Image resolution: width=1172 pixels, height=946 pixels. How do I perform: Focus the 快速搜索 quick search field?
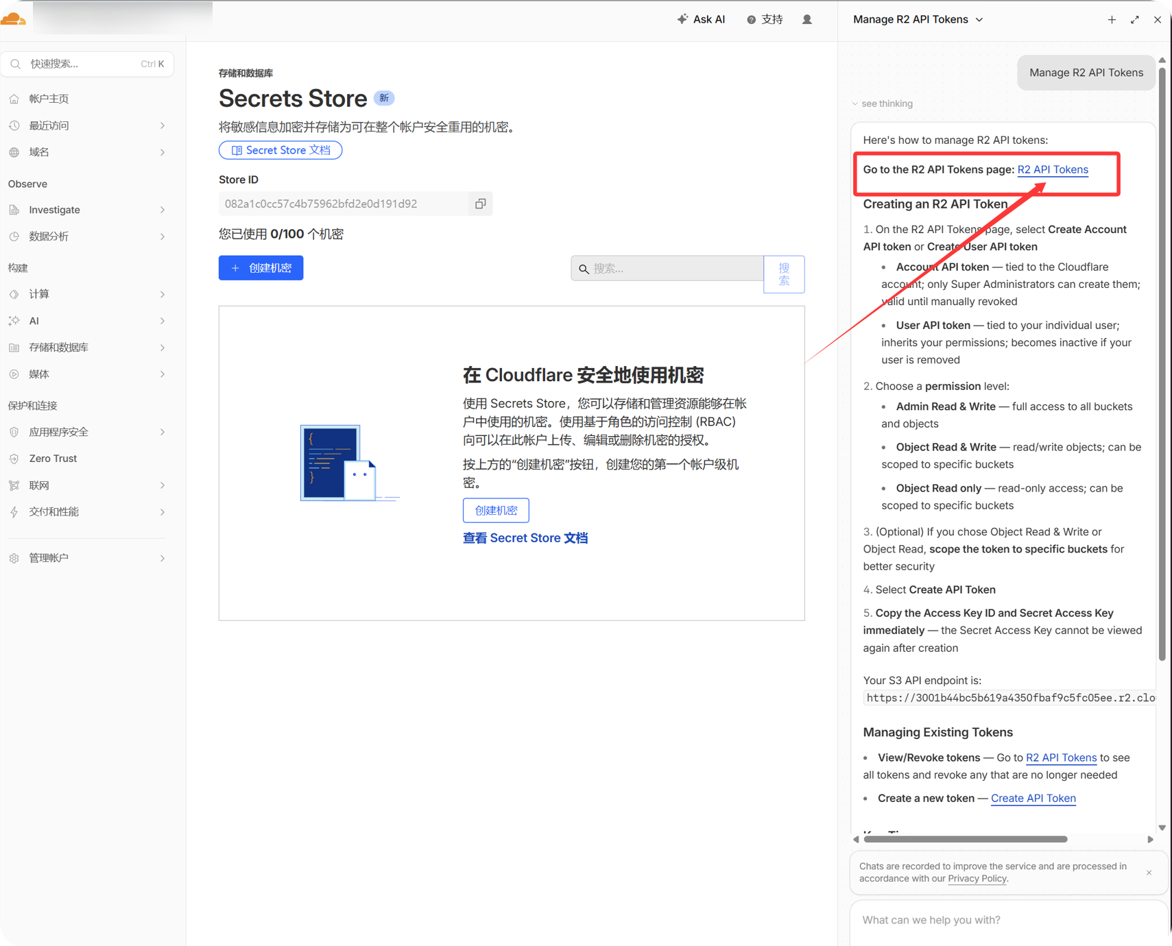87,64
